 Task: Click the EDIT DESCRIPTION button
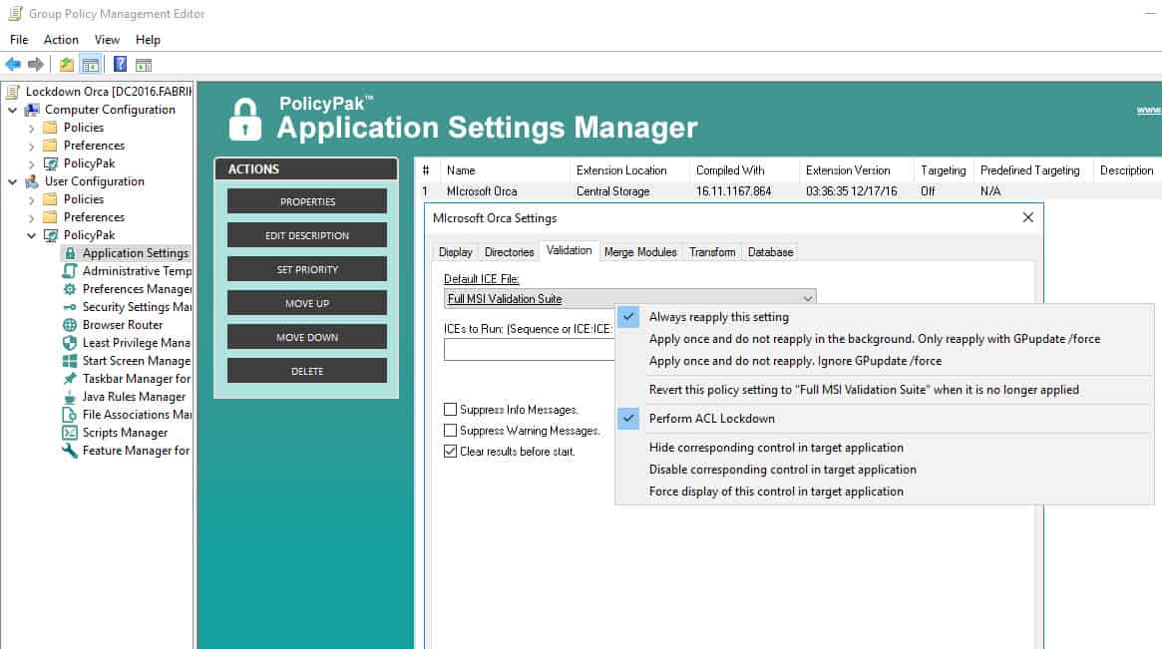(307, 235)
